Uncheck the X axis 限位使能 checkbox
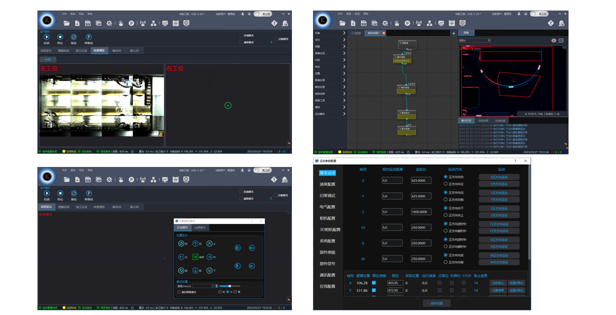 click(x=374, y=283)
